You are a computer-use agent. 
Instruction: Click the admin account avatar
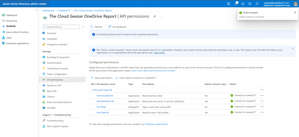pyautogui.click(x=295, y=4)
